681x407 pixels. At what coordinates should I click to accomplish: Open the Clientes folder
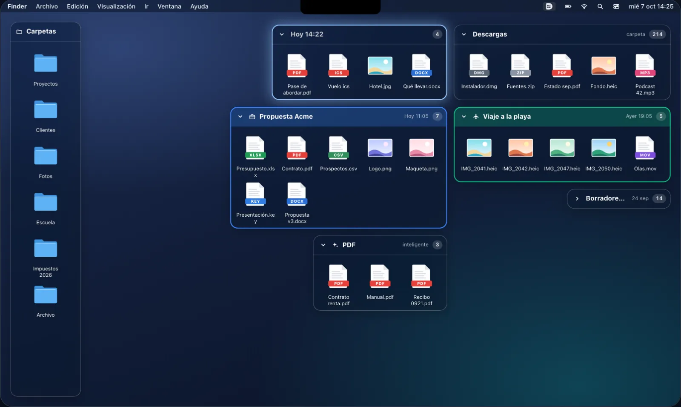46,116
